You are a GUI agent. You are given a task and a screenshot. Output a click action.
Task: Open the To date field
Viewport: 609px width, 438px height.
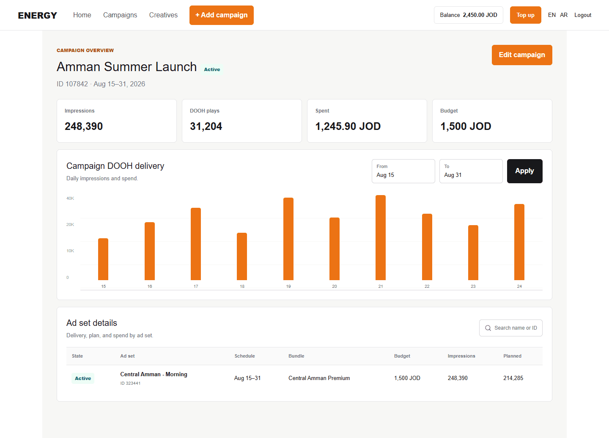[x=471, y=171]
